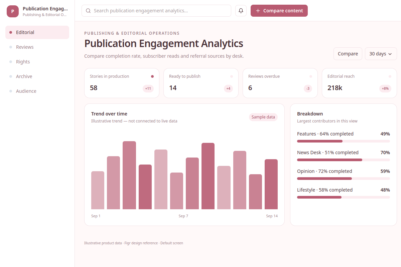
Task: Click the 49% value for Features
Action: [385, 134]
